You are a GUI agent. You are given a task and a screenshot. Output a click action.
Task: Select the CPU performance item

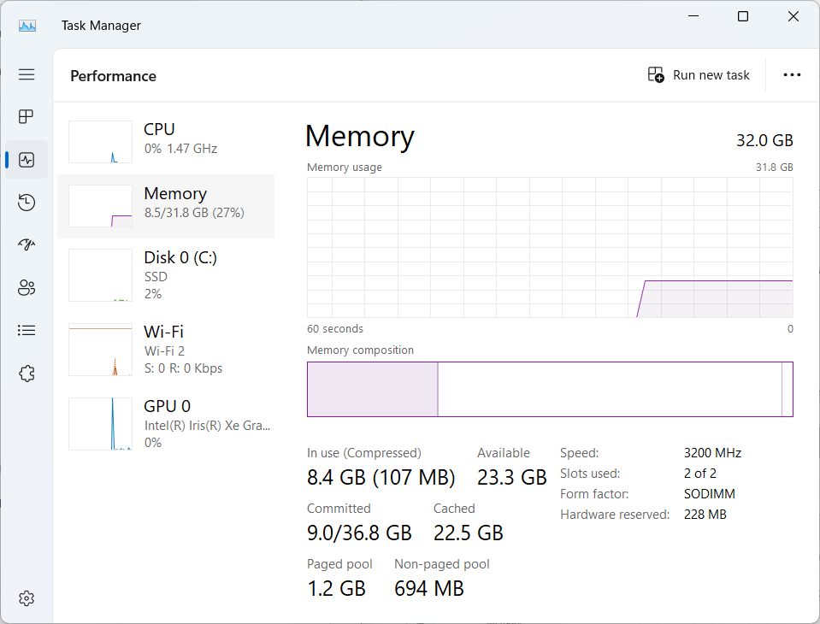pos(166,142)
